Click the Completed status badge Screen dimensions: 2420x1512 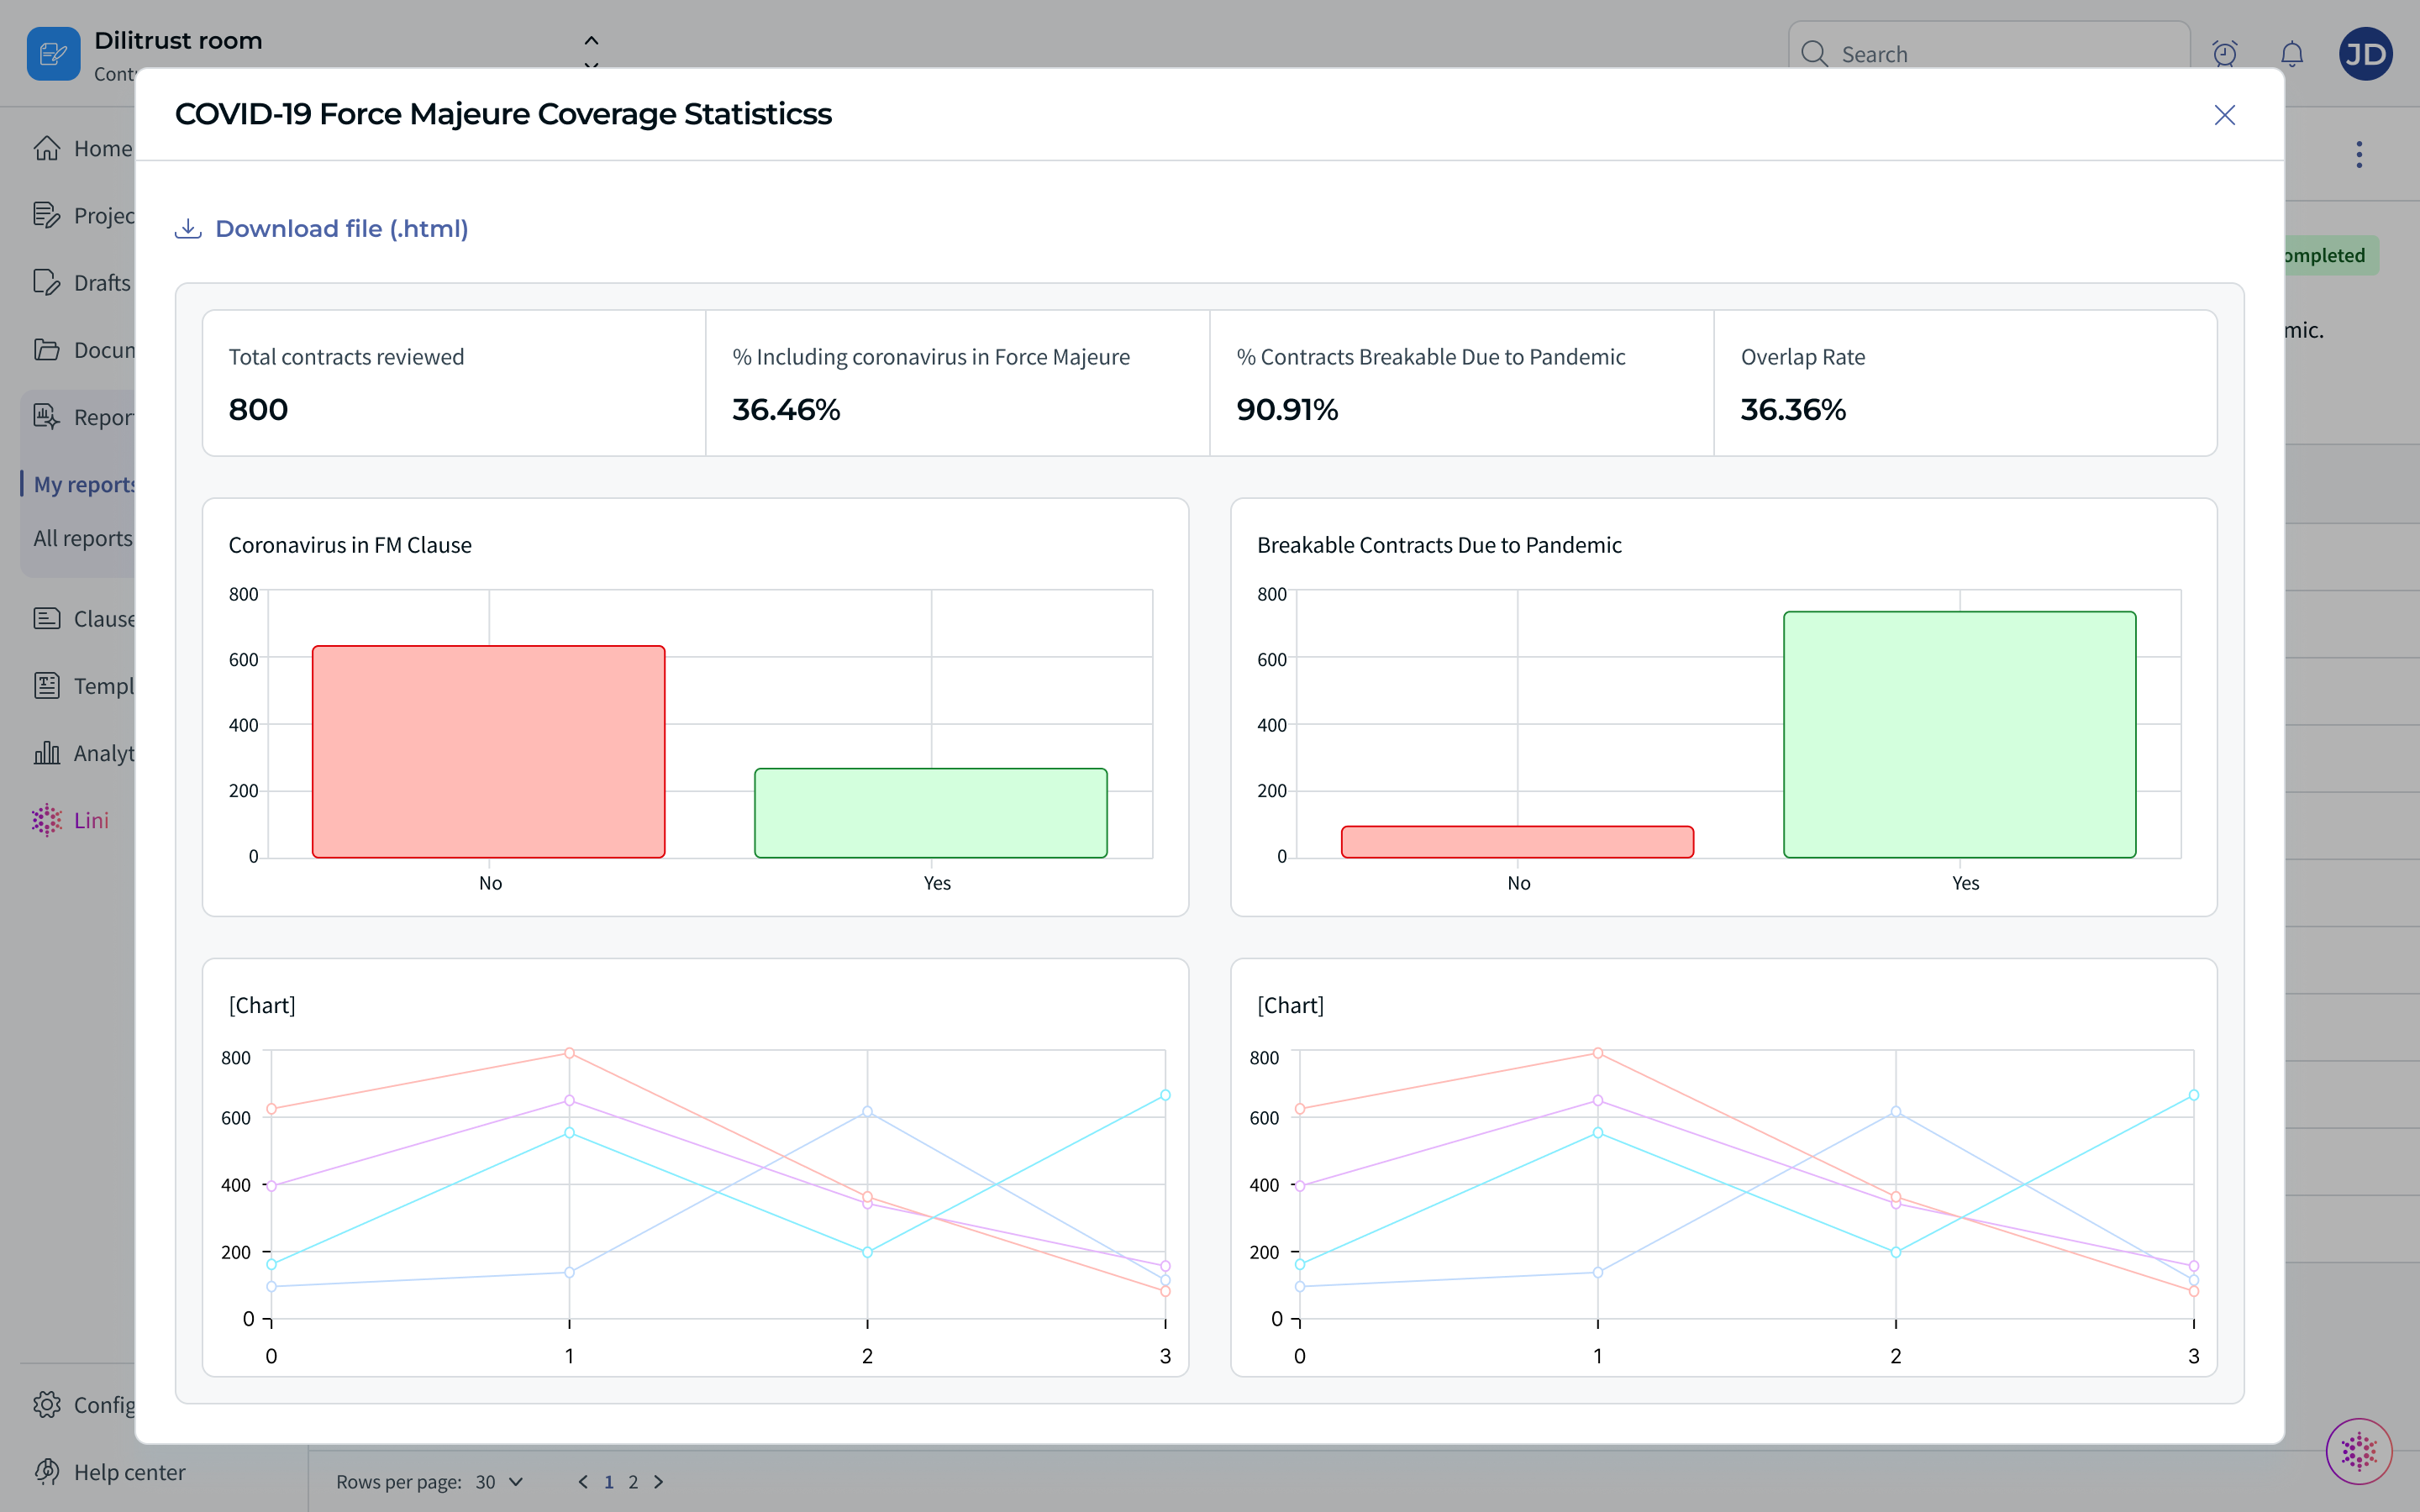tap(2332, 255)
